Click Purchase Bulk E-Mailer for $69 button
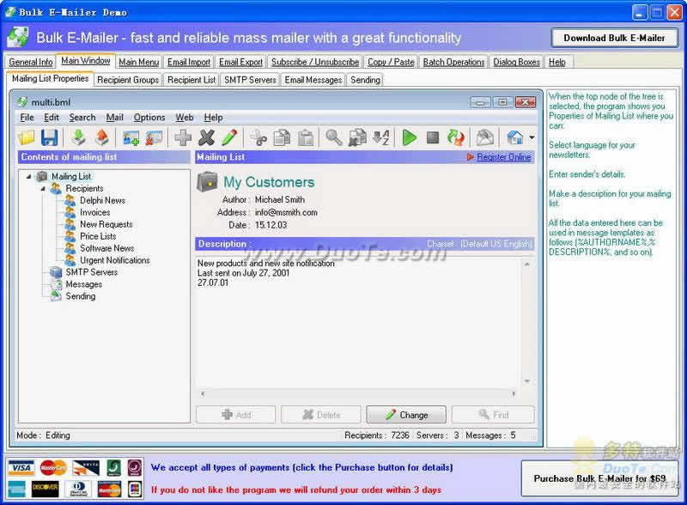The height and width of the screenshot is (505, 687). [x=599, y=478]
